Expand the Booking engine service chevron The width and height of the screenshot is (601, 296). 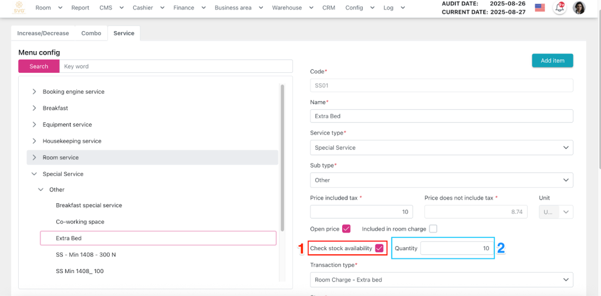(x=34, y=92)
